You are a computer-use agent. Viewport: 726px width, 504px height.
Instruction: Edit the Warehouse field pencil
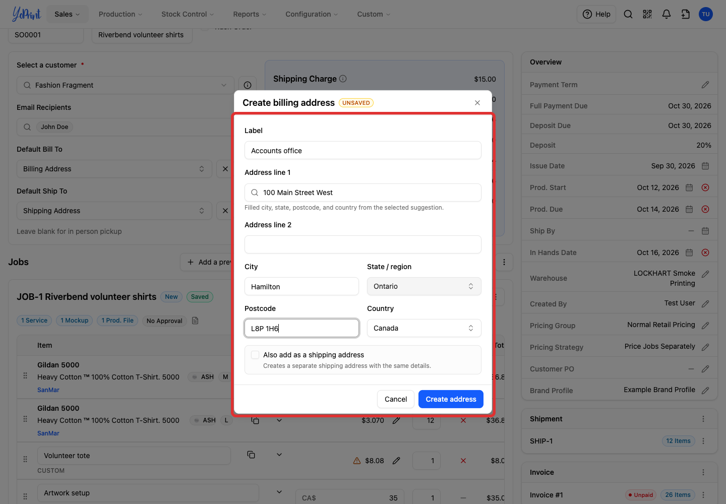(705, 274)
